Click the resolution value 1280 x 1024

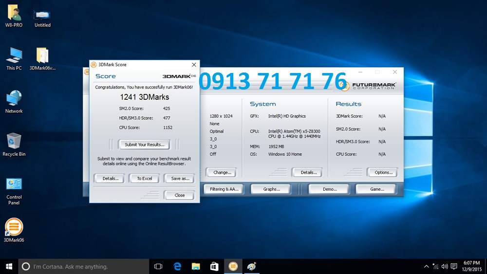pos(221,116)
